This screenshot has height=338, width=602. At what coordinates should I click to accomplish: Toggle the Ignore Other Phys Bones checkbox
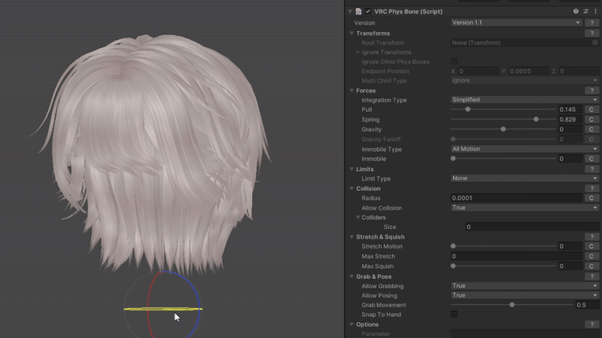454,62
